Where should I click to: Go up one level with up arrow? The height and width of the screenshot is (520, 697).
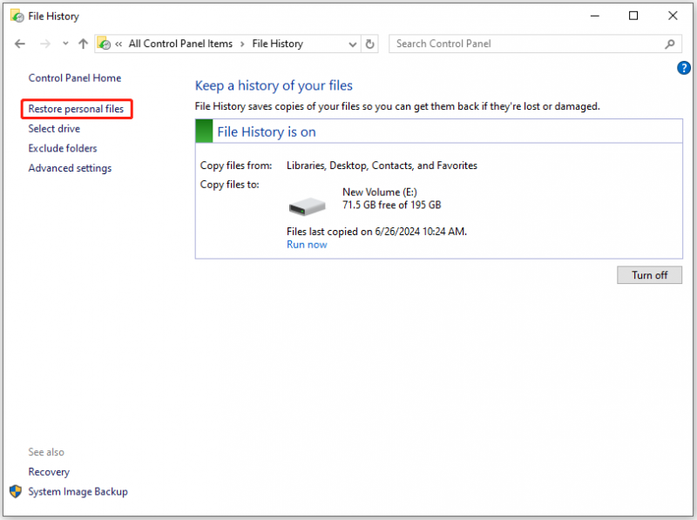(83, 44)
